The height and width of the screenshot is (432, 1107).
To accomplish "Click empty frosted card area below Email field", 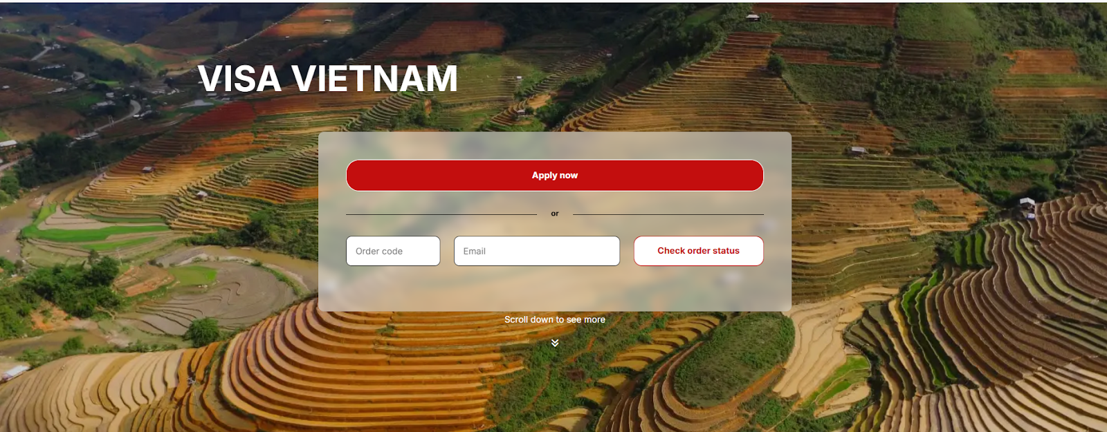I will [537, 289].
